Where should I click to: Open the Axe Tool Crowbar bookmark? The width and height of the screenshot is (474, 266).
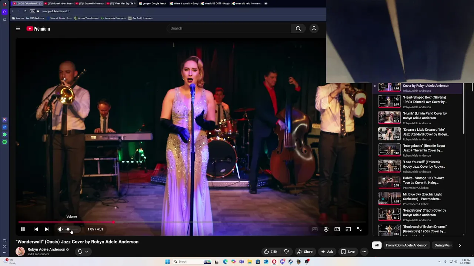point(140,18)
